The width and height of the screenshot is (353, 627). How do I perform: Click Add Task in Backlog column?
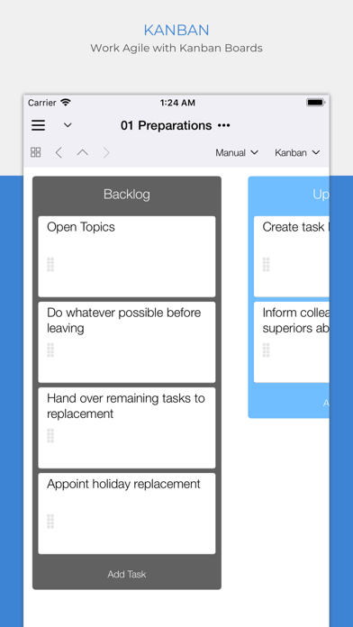click(127, 574)
